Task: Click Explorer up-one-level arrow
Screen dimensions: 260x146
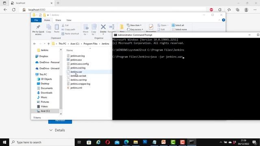Action: point(49,44)
